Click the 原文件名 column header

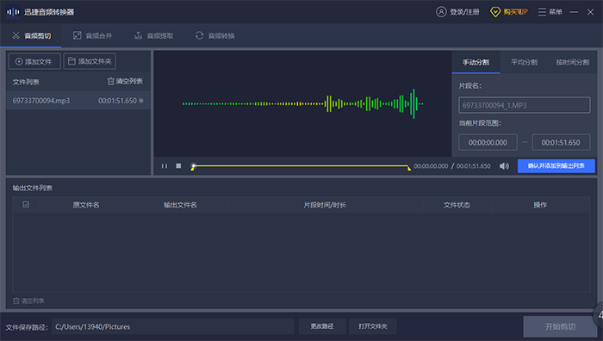tap(86, 205)
